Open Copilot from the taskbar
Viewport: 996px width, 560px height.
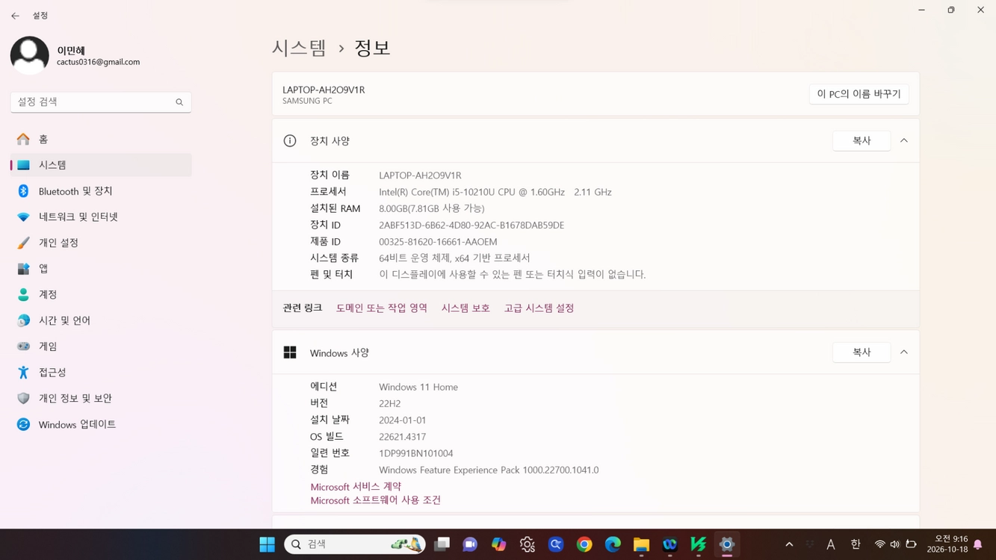point(499,545)
